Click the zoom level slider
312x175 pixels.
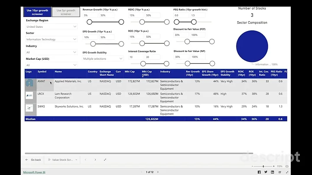(263, 166)
